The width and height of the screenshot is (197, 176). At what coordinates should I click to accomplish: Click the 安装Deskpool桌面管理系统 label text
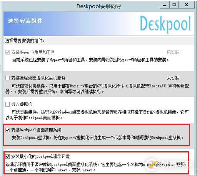coord(36,130)
